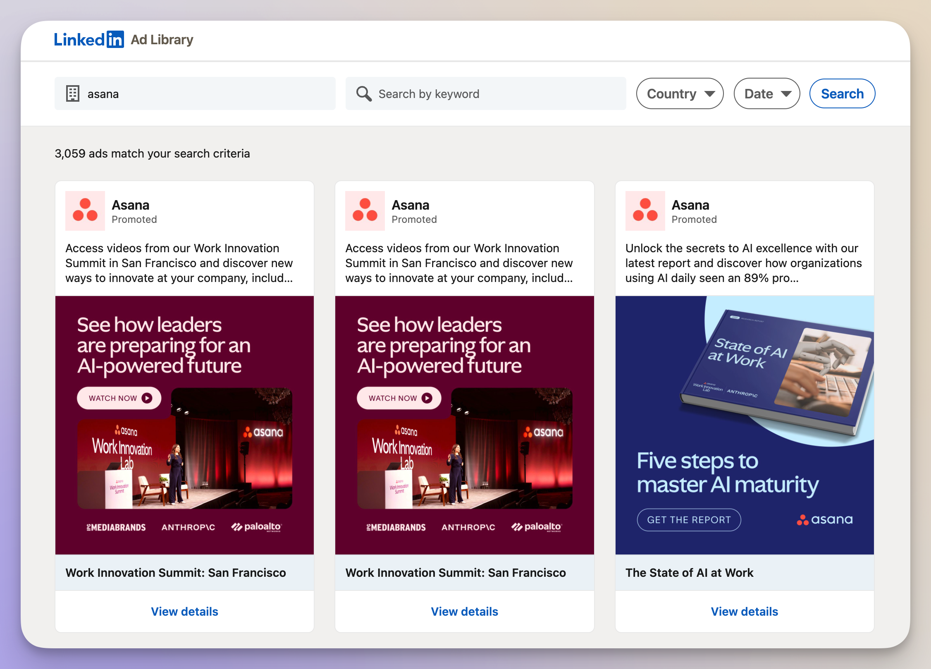The width and height of the screenshot is (931, 669).
Task: Click second ad's Access videos description text
Action: point(459,263)
